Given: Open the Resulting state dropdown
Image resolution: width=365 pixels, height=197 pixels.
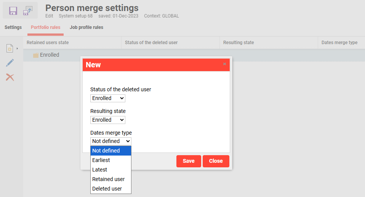Looking at the screenshot, I should pyautogui.click(x=108, y=120).
